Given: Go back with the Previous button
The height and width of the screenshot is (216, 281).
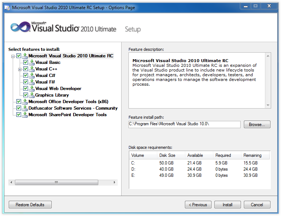Looking at the screenshot, I should tap(198, 204).
